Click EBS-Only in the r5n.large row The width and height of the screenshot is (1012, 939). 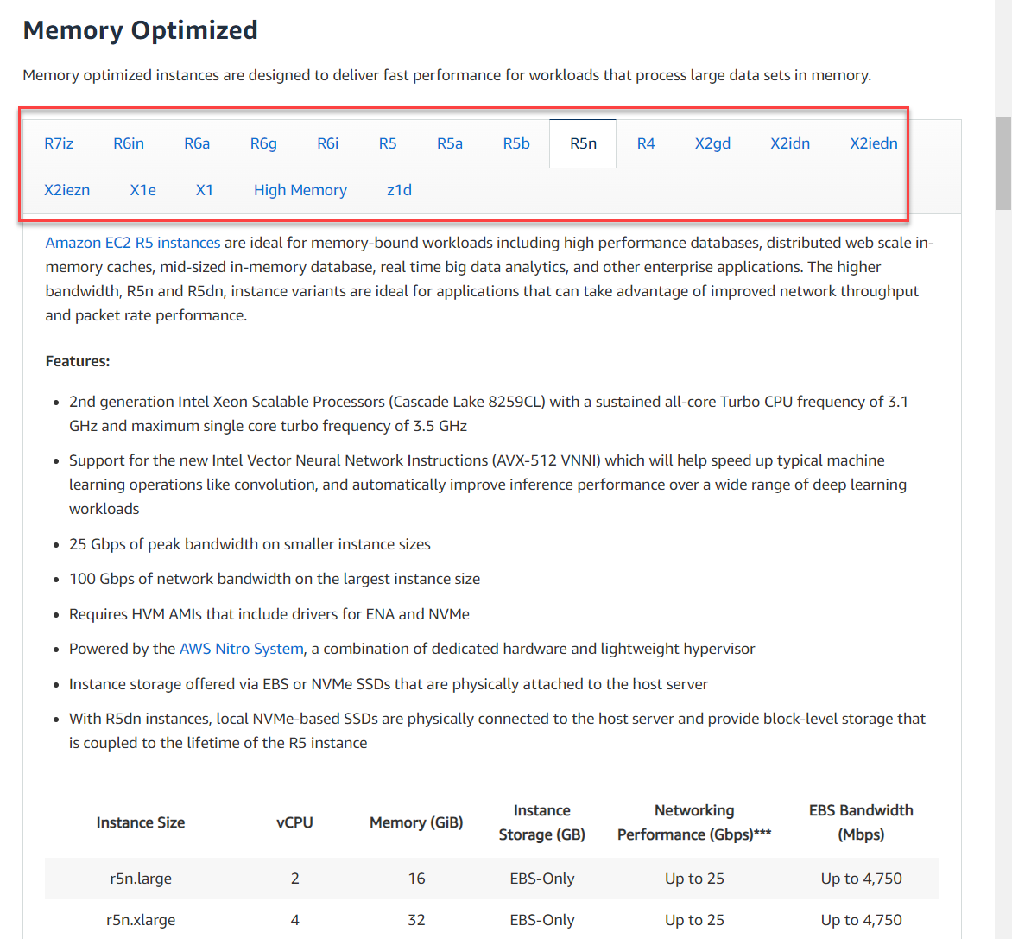(x=542, y=879)
